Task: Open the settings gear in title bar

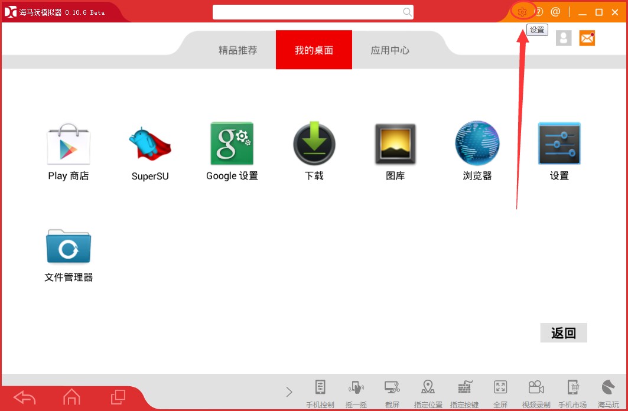Action: (522, 11)
